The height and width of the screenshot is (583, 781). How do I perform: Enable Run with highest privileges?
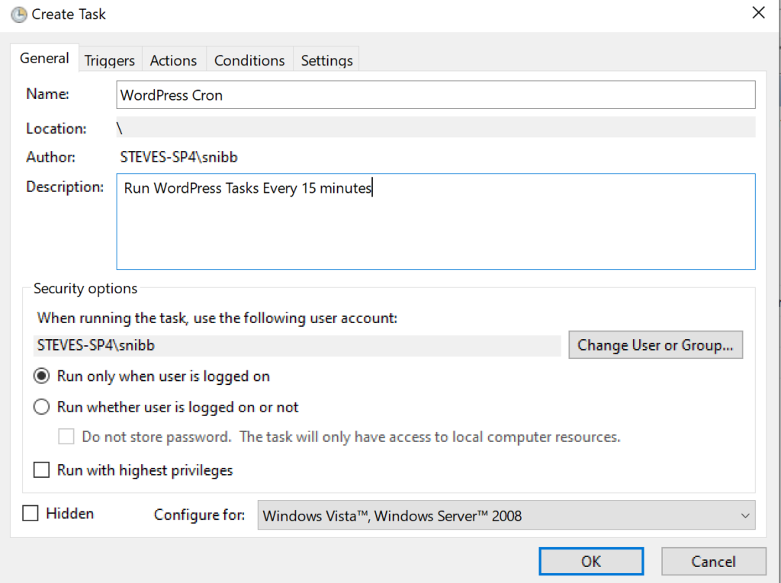click(x=42, y=469)
